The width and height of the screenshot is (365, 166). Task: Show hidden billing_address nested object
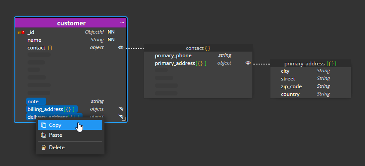coord(121,109)
